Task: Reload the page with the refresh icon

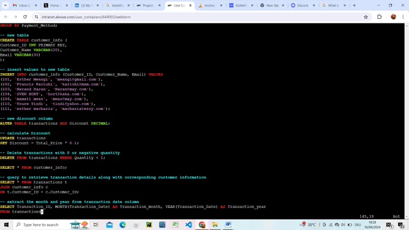Action: [25, 17]
